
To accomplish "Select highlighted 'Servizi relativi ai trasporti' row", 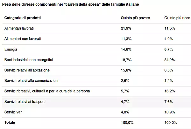I will [x=96, y=102].
